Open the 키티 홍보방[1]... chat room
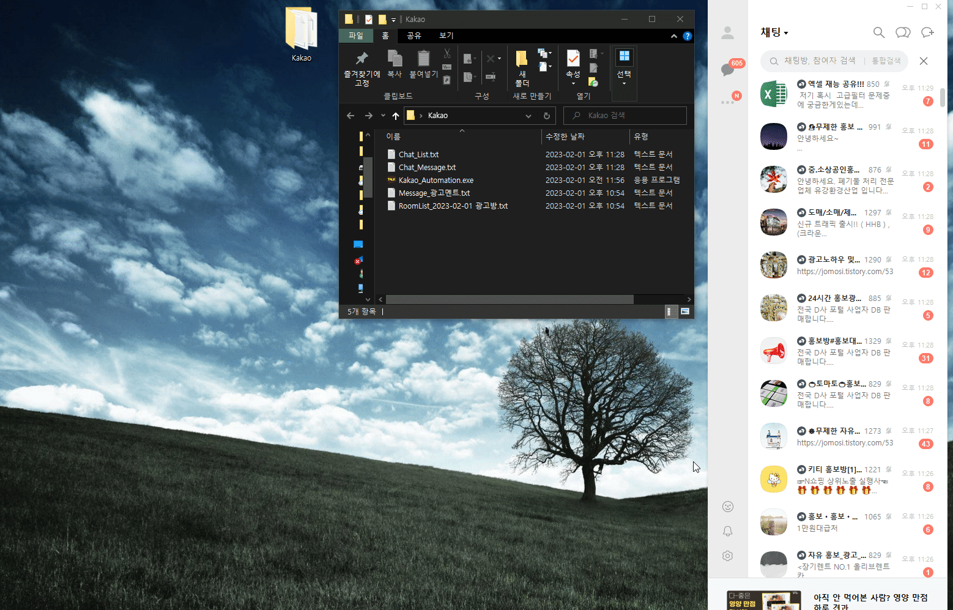This screenshot has width=953, height=610. (848, 480)
